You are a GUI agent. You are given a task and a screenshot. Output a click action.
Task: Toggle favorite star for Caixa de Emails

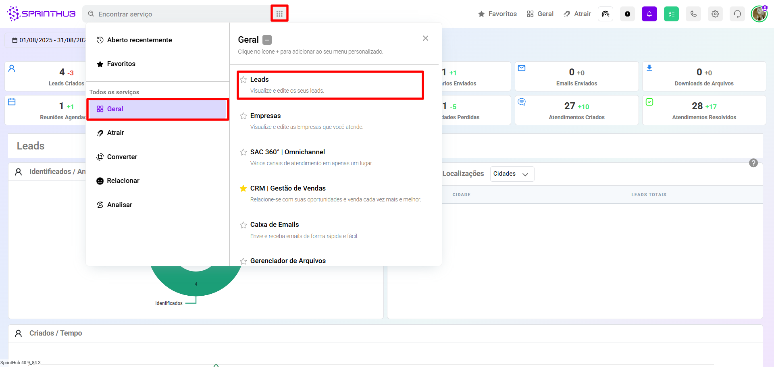click(x=243, y=225)
